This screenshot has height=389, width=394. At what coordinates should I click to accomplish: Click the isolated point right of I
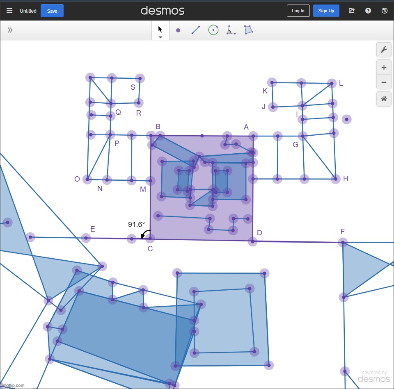[x=347, y=119]
